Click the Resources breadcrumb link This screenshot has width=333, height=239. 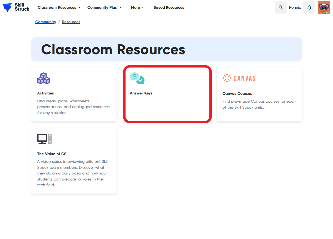pyautogui.click(x=71, y=22)
